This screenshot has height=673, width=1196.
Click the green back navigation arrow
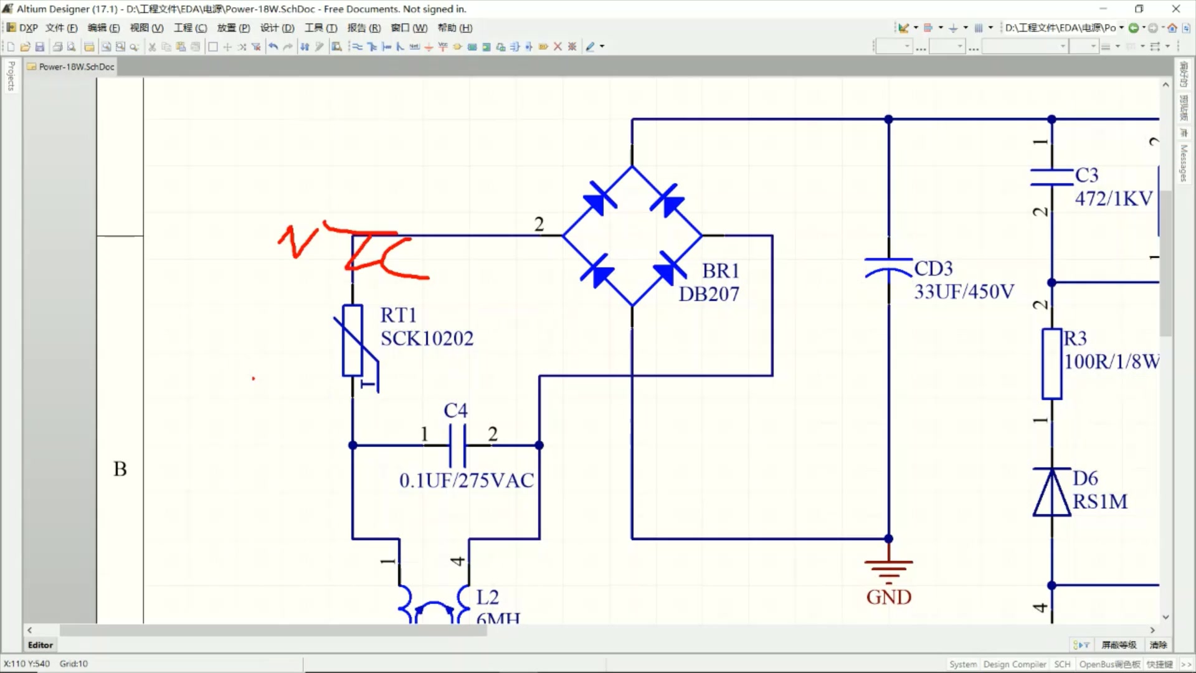(1134, 28)
